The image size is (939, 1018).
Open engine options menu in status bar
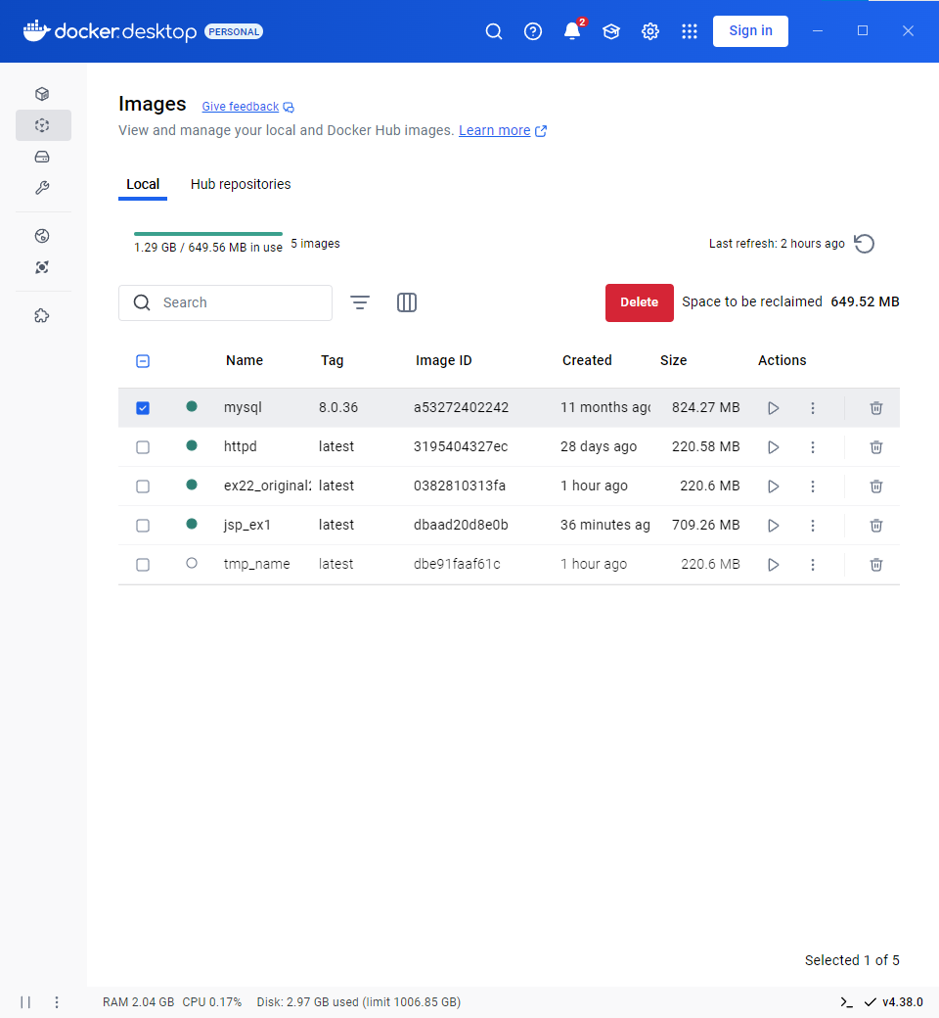point(57,1001)
